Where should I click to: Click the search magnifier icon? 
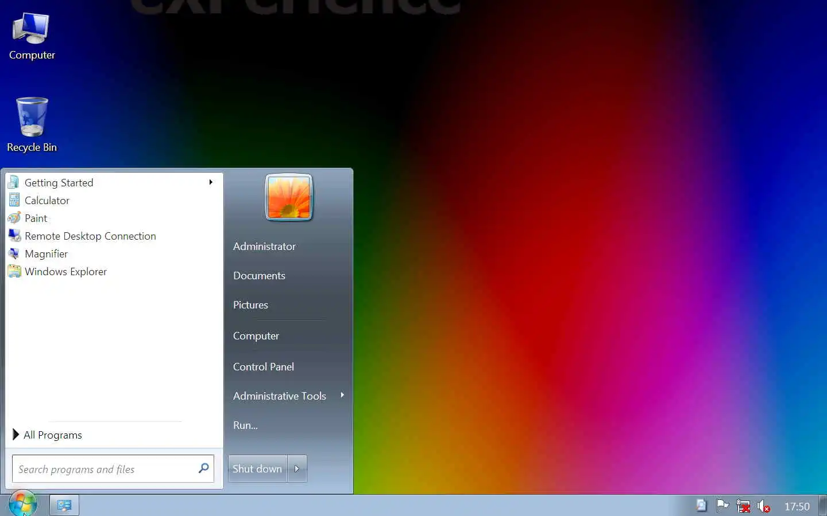(x=203, y=468)
